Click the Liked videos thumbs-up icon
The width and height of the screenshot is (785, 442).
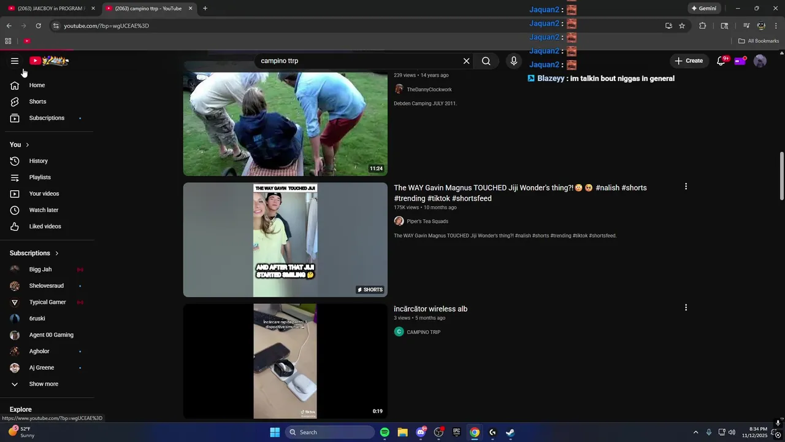(15, 227)
